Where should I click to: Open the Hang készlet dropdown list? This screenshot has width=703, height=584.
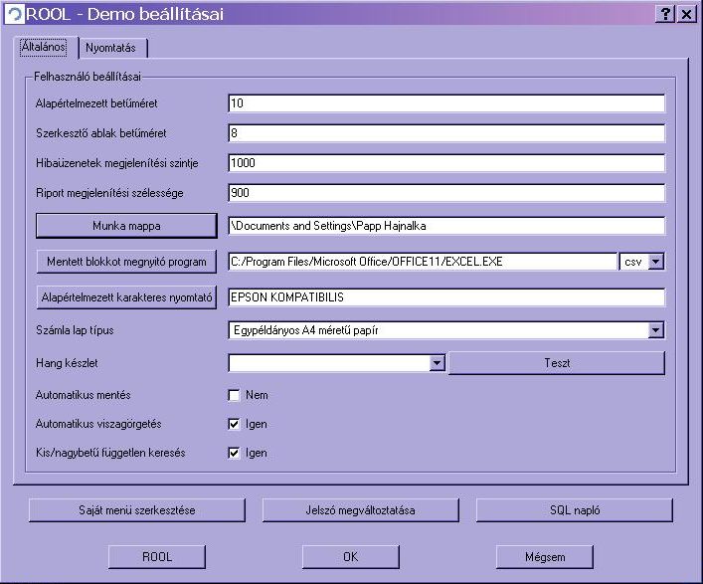click(437, 364)
